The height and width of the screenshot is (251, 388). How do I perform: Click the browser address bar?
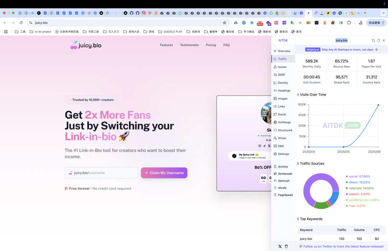[x=129, y=23]
